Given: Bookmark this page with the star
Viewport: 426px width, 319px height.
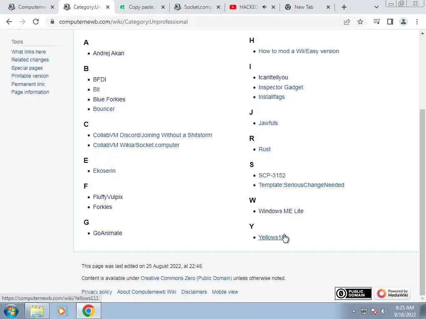Looking at the screenshot, I should coord(360,22).
